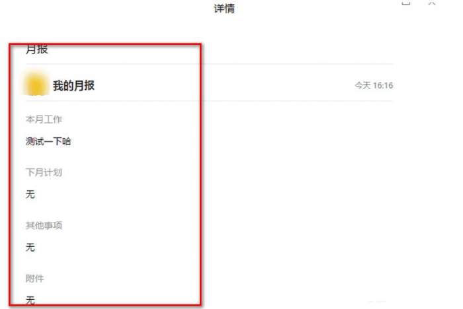
Task: Click the red highlight border's top edge
Action: [x=105, y=45]
